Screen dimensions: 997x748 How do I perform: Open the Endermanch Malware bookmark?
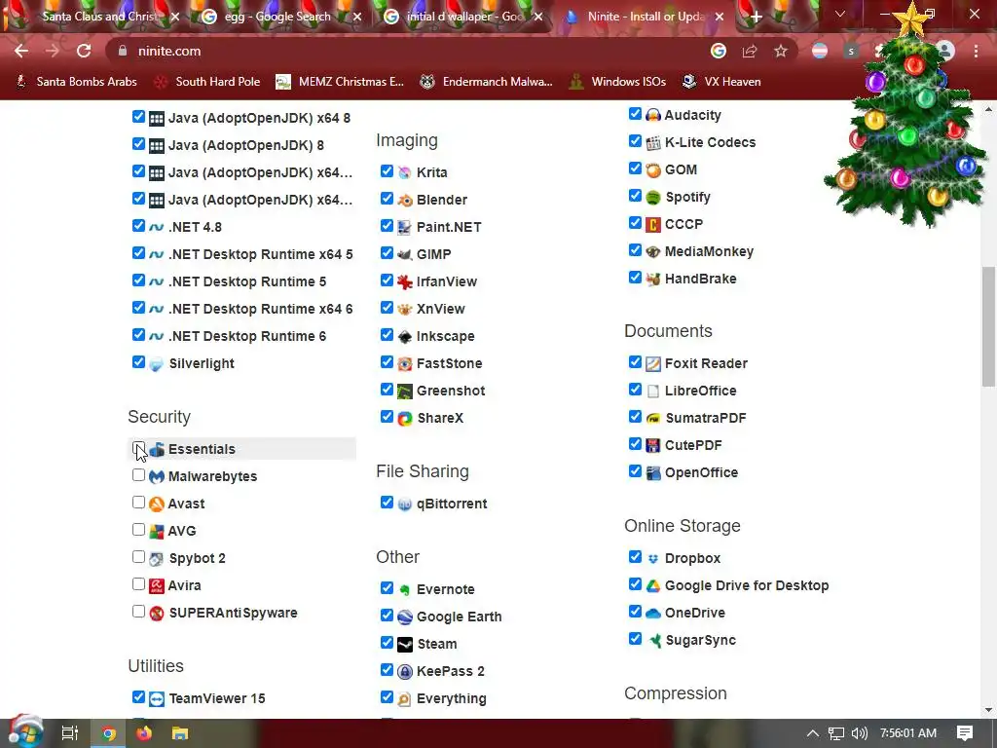pos(487,82)
